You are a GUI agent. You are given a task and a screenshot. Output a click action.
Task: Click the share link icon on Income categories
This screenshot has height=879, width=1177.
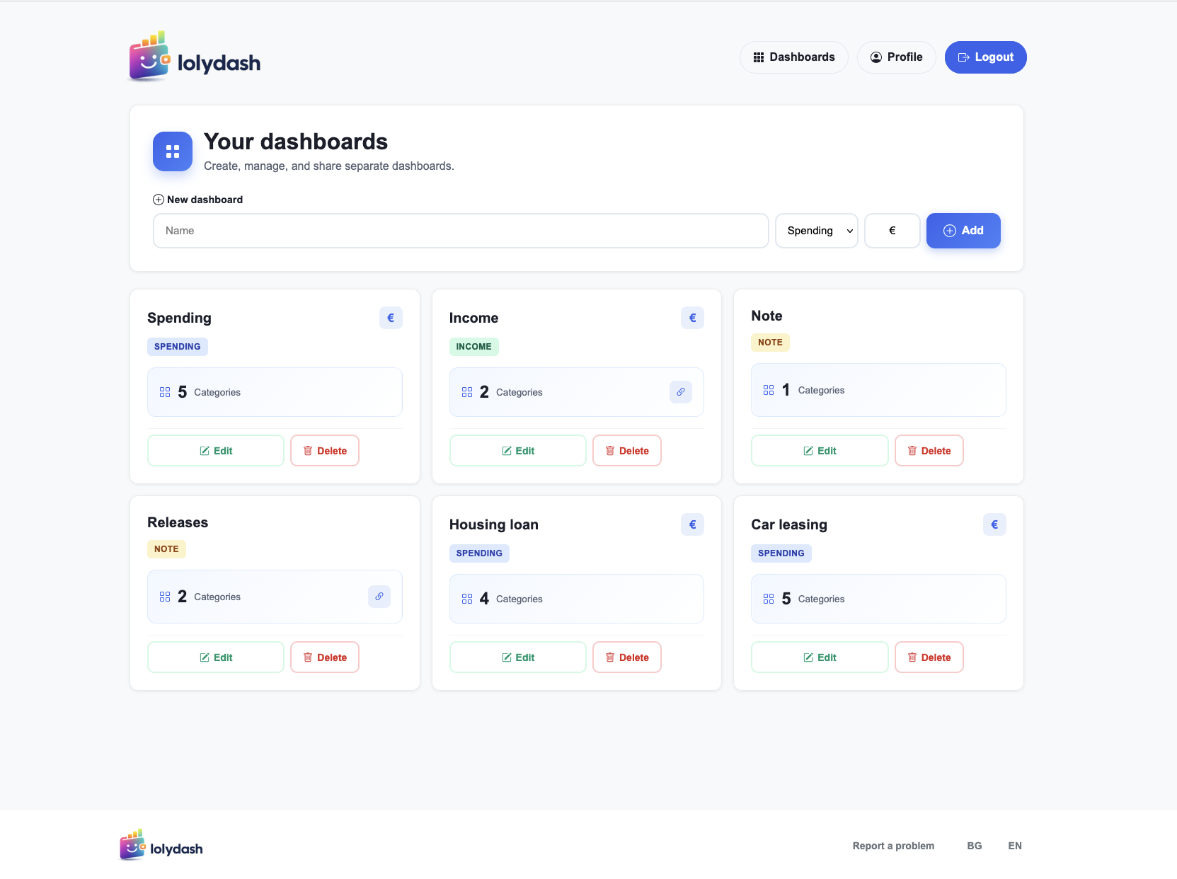[680, 391]
